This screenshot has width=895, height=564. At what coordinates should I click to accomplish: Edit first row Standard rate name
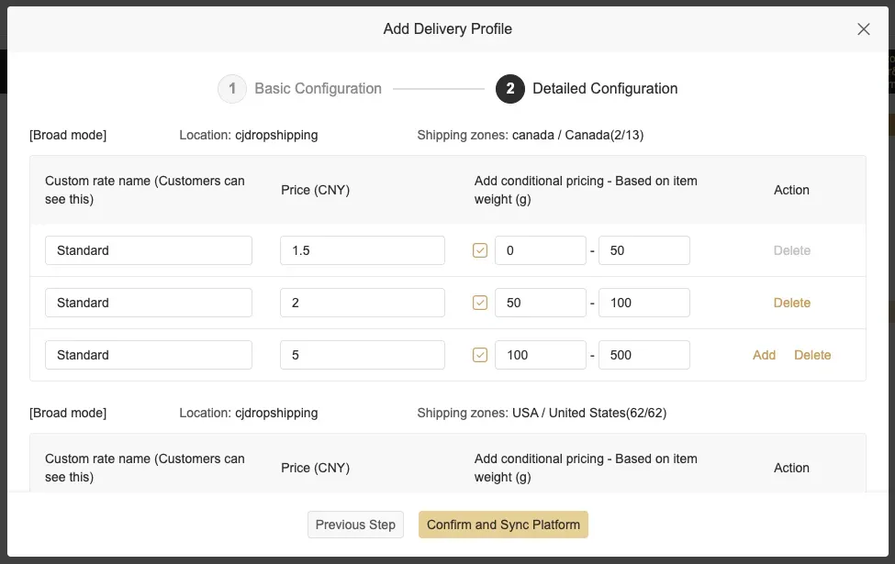tap(148, 250)
